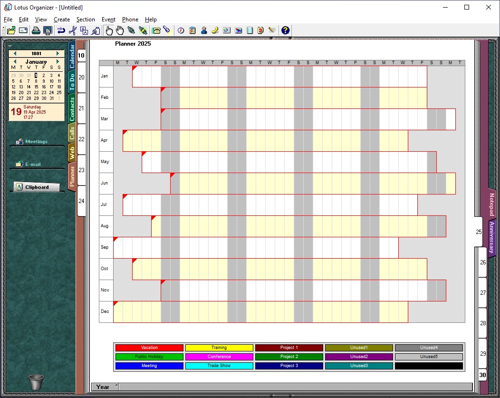Select the Cut scissors icon

point(73,30)
